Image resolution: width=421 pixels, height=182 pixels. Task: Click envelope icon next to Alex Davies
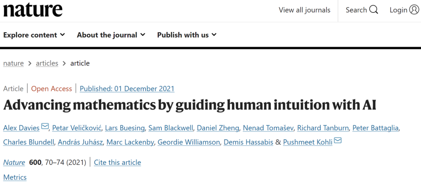[x=45, y=127]
